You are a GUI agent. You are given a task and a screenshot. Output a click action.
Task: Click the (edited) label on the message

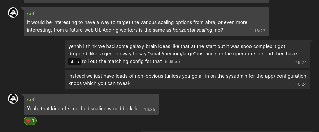tap(172, 62)
